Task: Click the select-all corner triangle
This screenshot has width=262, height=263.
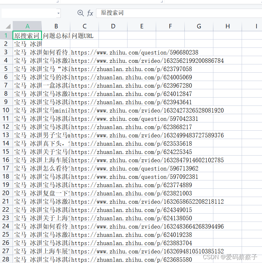Action: tap(8, 26)
